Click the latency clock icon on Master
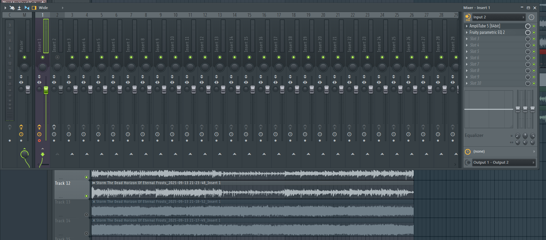546x240 pixels. [x=21, y=134]
